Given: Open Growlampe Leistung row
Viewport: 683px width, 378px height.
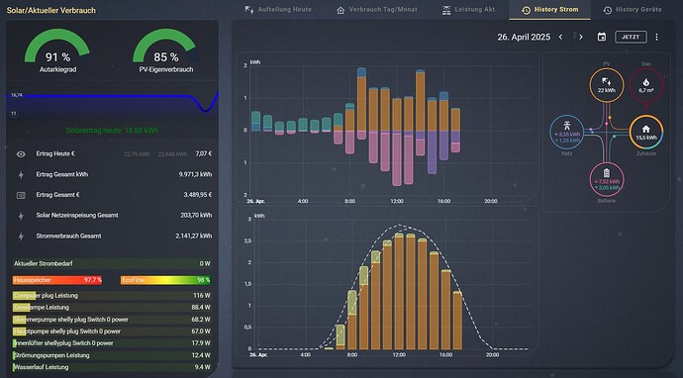Looking at the screenshot, I should 112,308.
